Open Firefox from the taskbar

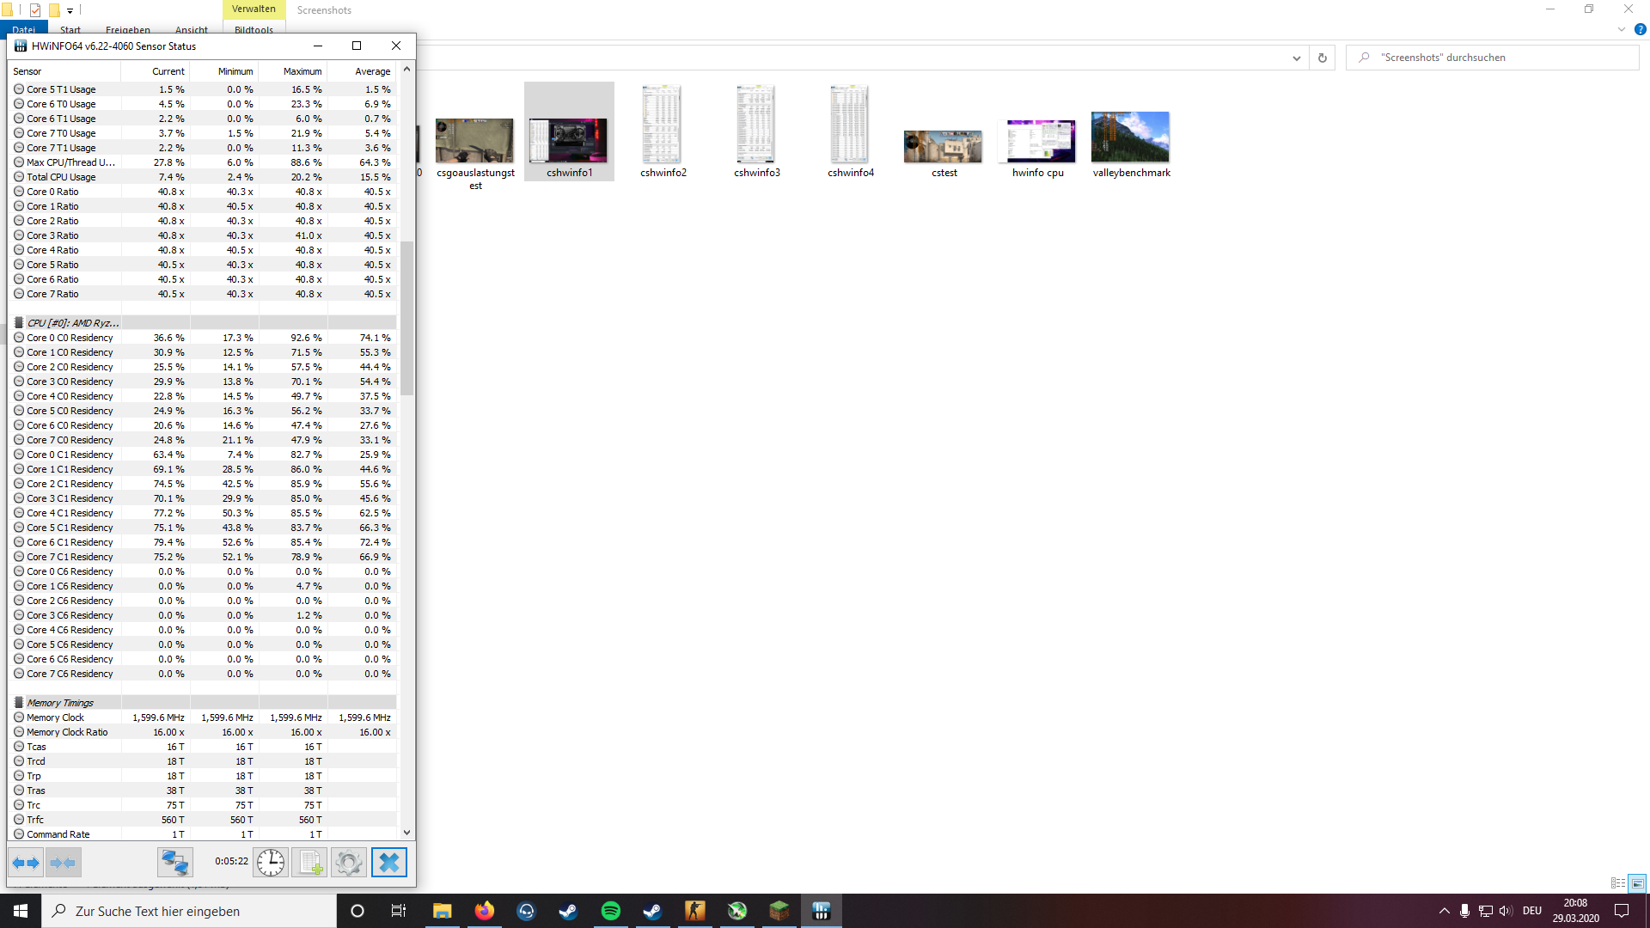click(x=484, y=911)
